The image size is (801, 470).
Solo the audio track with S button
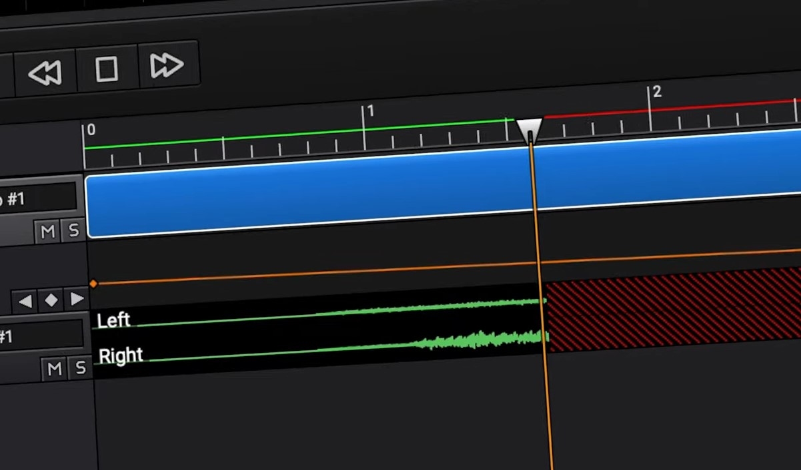(x=80, y=367)
